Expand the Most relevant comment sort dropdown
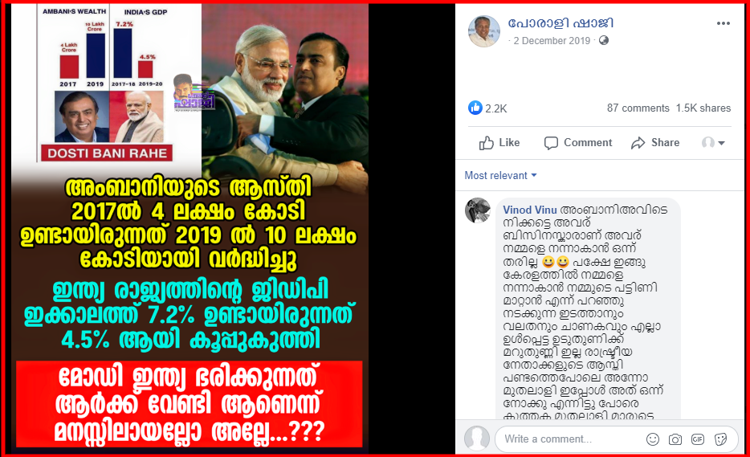The height and width of the screenshot is (457, 750). click(x=500, y=176)
